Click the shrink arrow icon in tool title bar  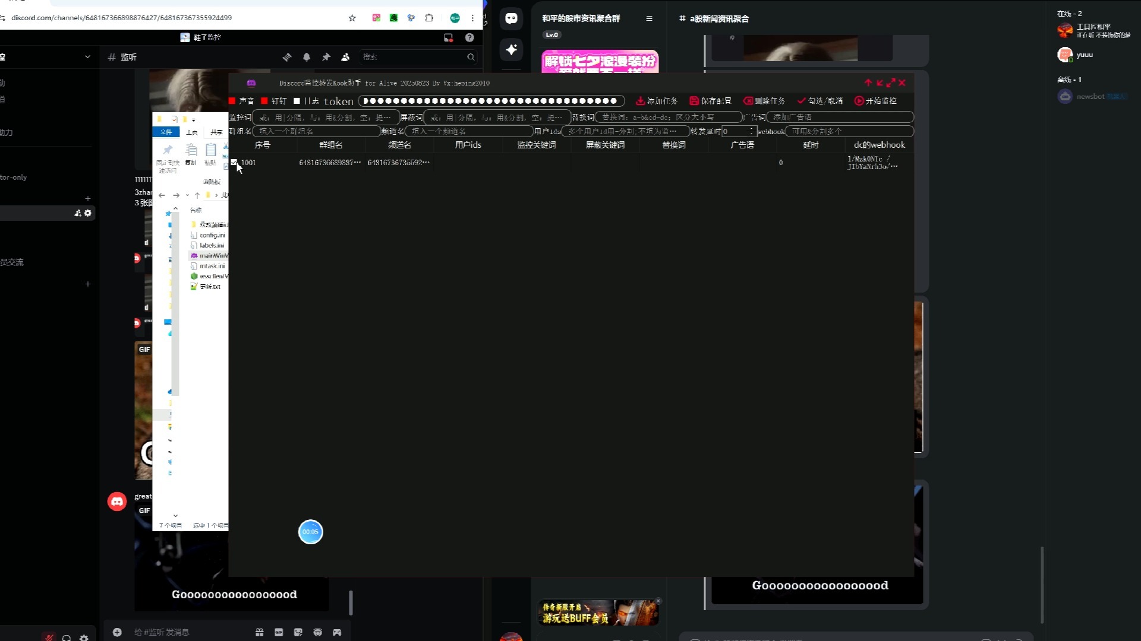880,83
